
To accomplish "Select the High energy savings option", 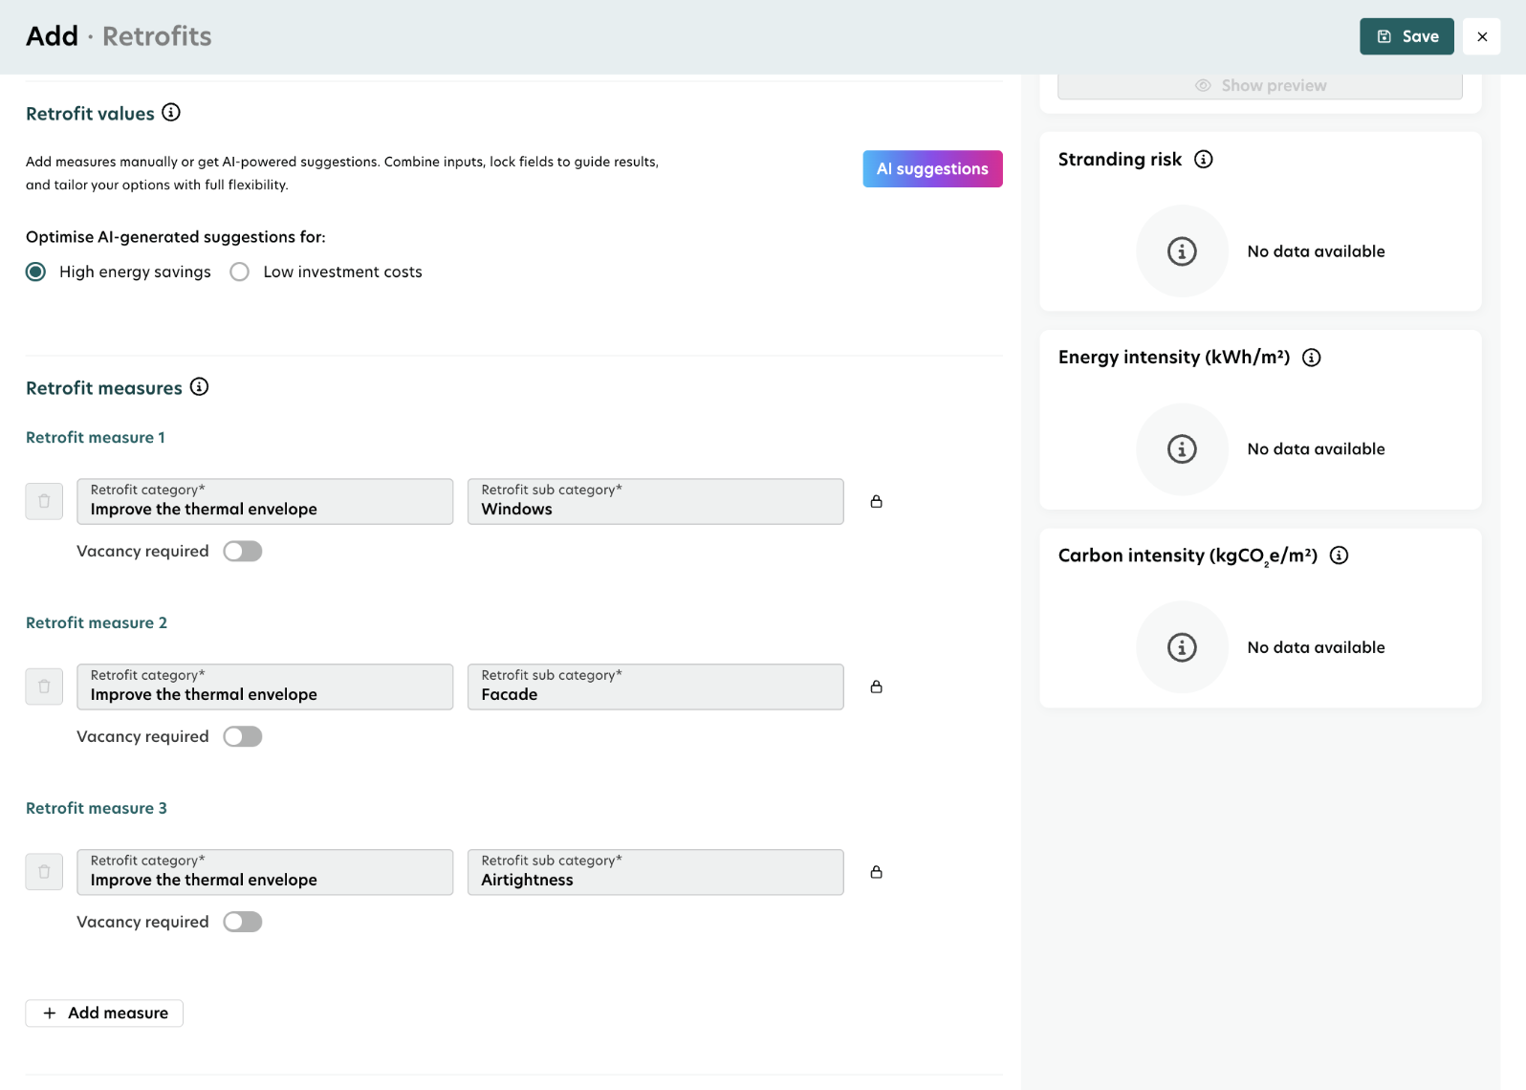I will [36, 272].
